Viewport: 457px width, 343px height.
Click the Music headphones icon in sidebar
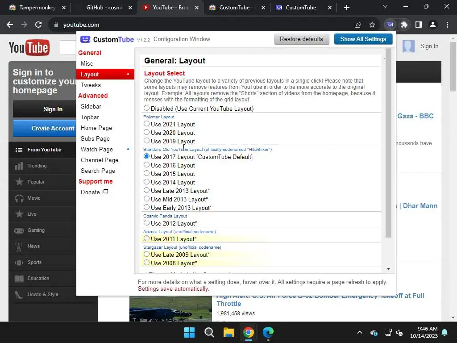[19, 198]
